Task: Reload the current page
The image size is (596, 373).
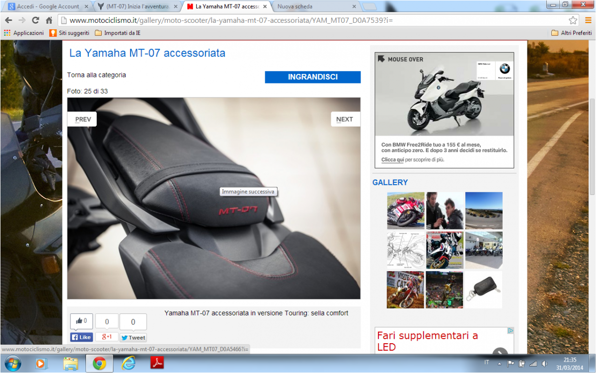Action: 35,20
